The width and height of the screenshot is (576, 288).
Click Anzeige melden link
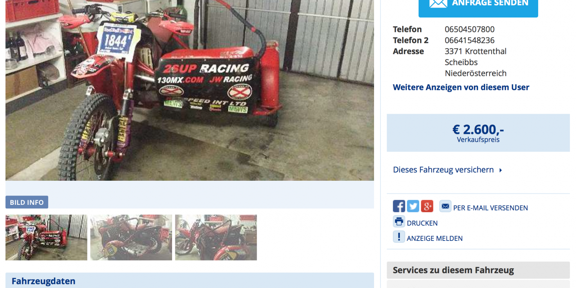435,238
